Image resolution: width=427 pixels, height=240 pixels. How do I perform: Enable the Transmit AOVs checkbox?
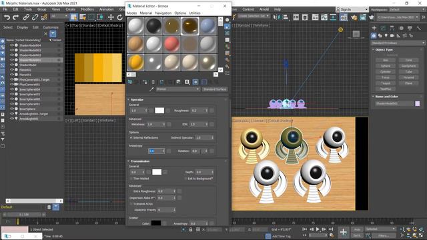click(131, 204)
